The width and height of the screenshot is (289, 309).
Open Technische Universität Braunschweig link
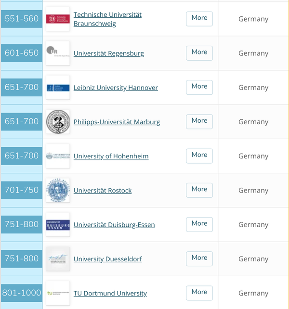pos(107,19)
